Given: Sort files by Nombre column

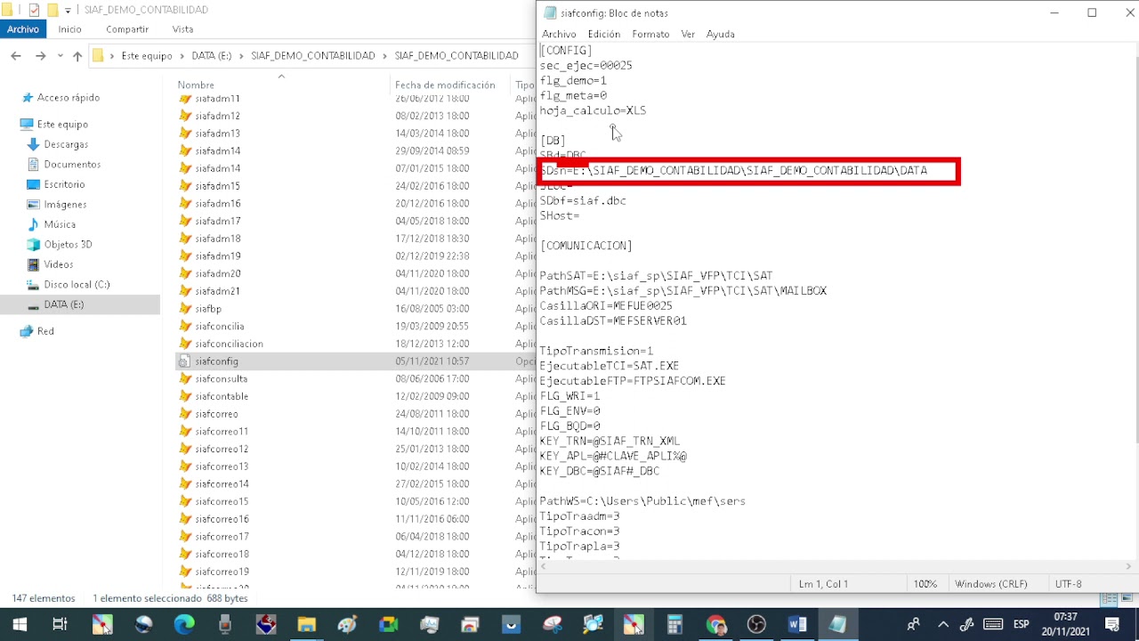Looking at the screenshot, I should pyautogui.click(x=196, y=85).
